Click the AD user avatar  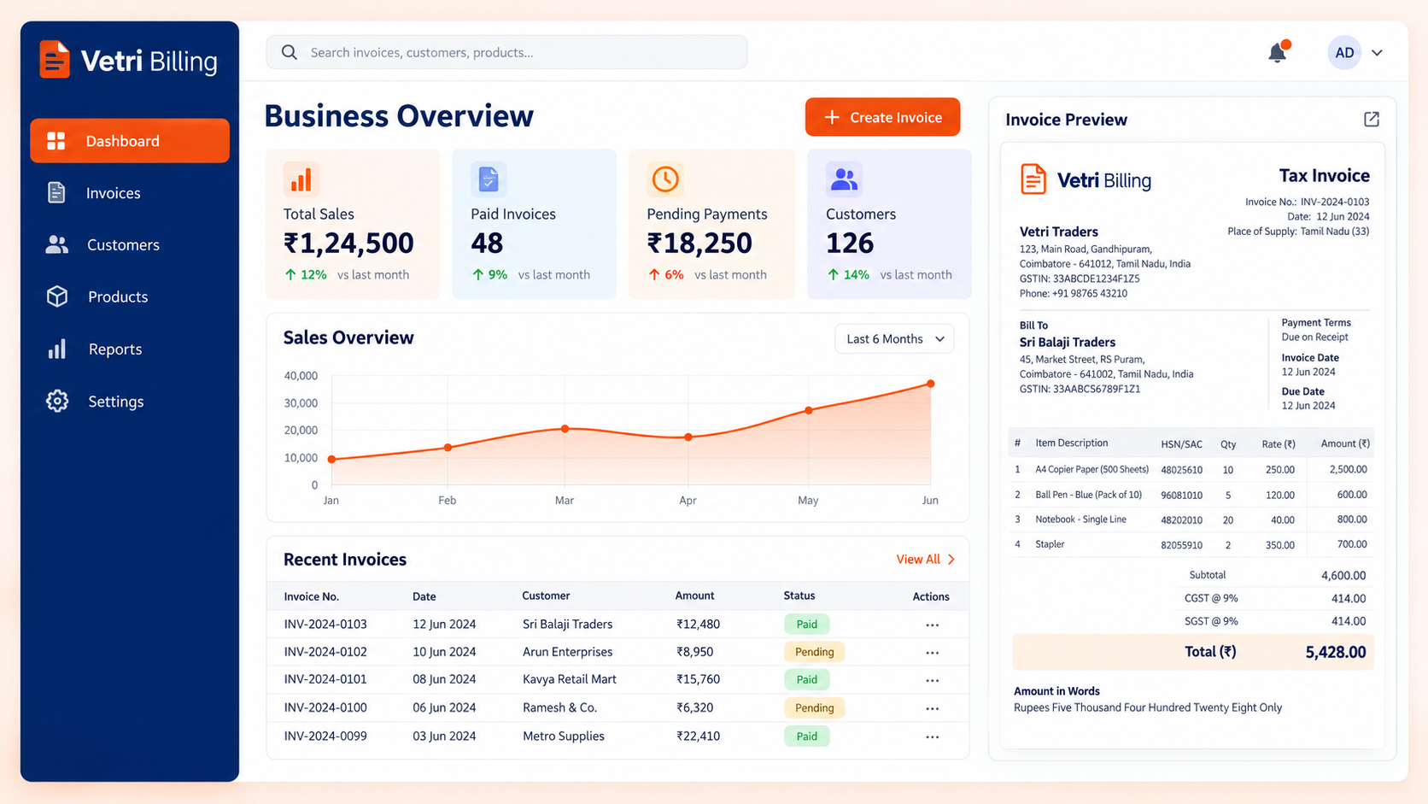[x=1344, y=53]
